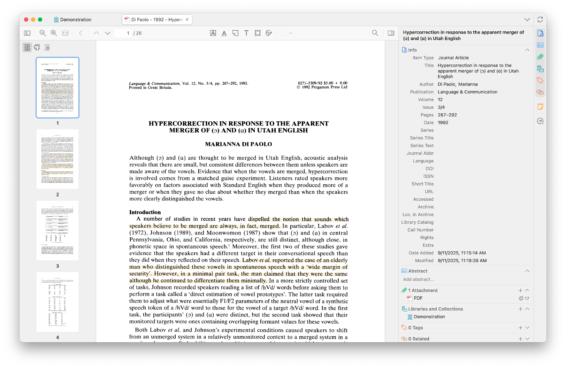The height and width of the screenshot is (368, 566).
Task: Click the zoom out magnifier icon
Action: click(43, 33)
